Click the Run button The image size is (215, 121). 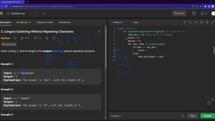[193, 116]
